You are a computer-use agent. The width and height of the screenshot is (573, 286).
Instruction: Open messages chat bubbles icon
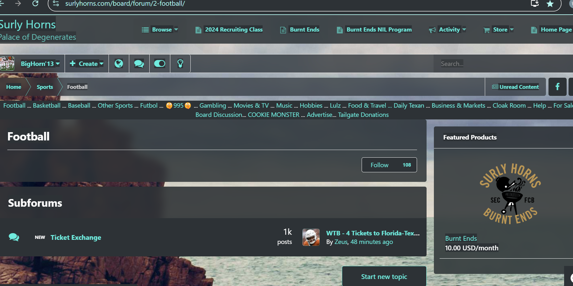[x=139, y=64]
